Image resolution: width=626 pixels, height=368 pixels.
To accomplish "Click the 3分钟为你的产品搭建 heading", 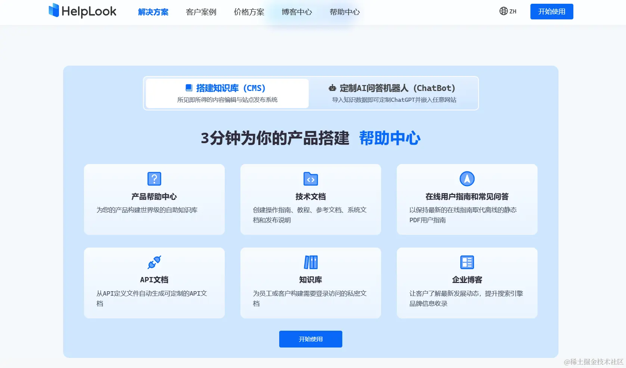I will [275, 138].
